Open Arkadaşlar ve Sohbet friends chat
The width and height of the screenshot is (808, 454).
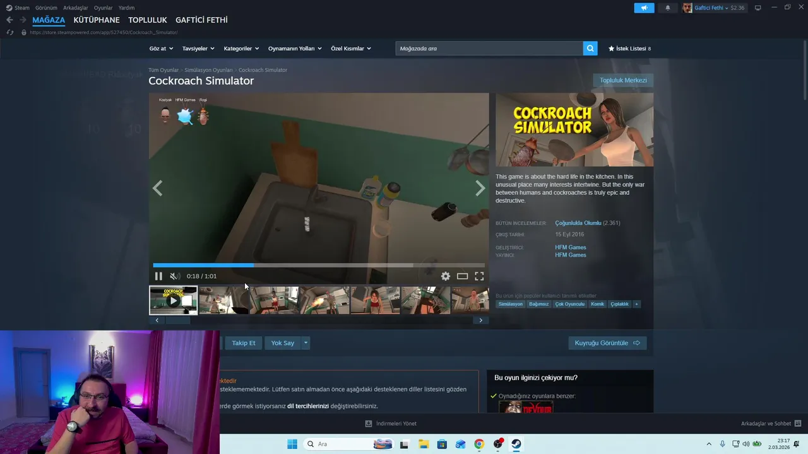coord(771,424)
